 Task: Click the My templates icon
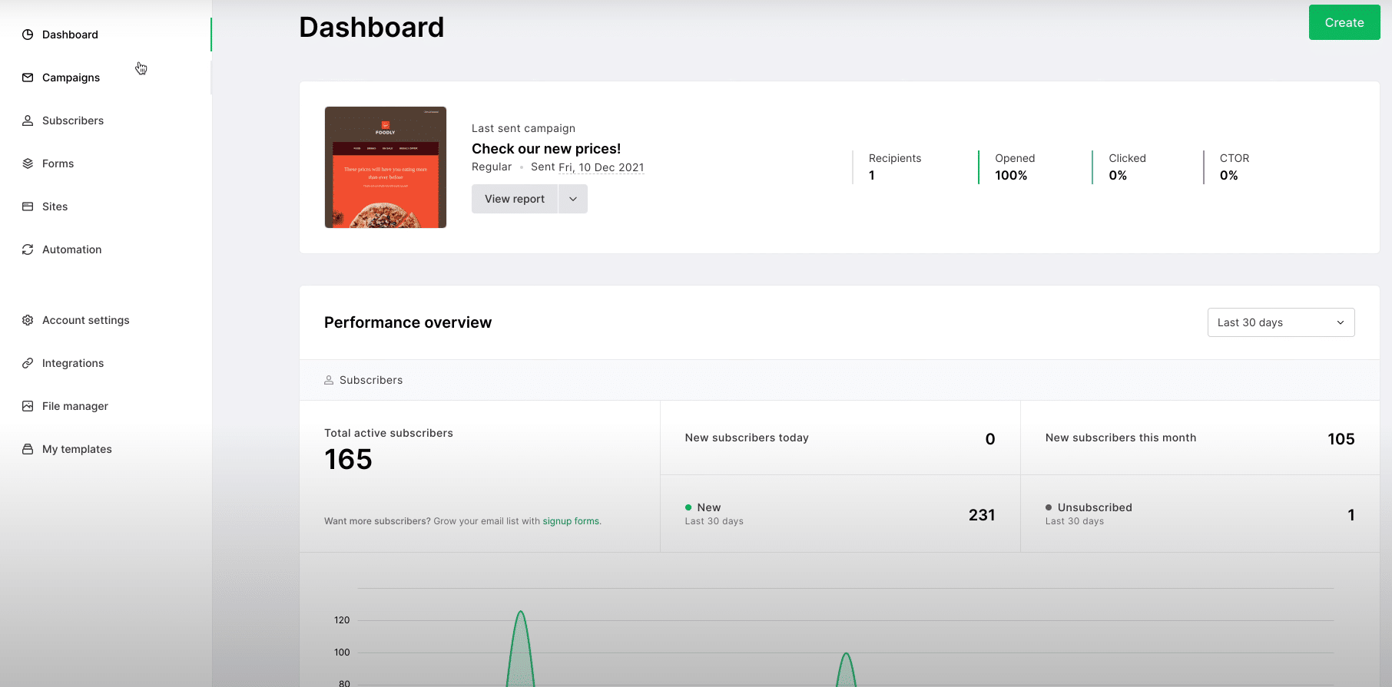28,449
